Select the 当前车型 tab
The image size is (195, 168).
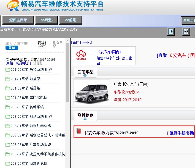point(85,72)
